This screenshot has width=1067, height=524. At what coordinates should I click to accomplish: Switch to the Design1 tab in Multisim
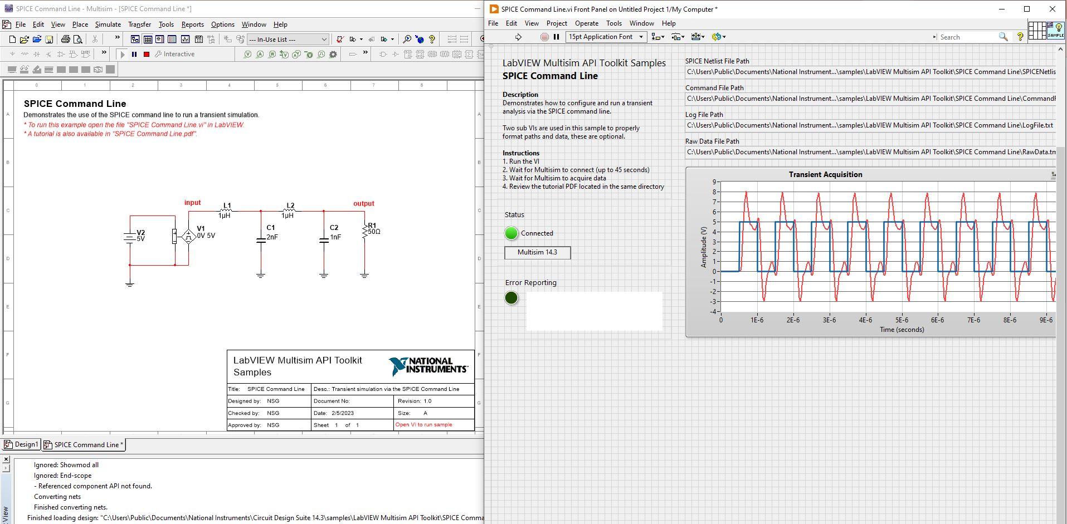pos(21,444)
